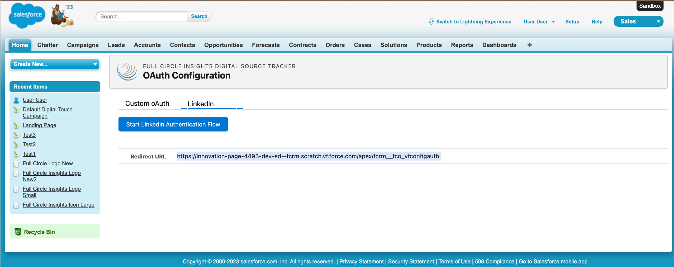Select the Leads tab
This screenshot has height=267, width=674.
(x=116, y=45)
